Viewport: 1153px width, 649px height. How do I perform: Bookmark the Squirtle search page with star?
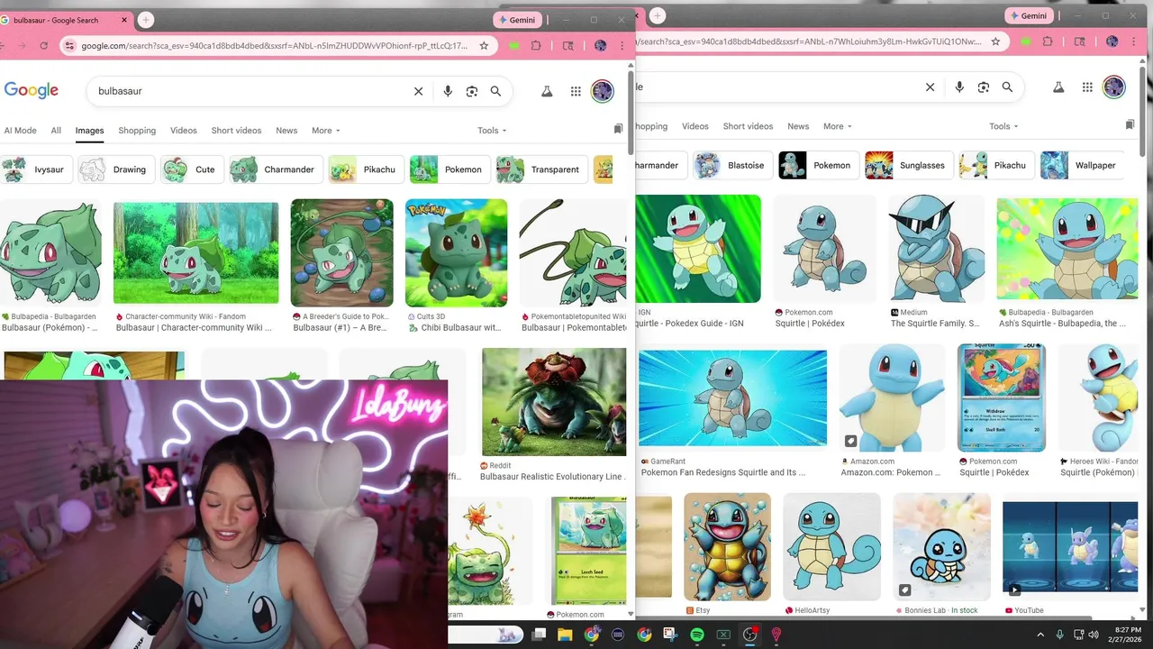[x=995, y=41]
